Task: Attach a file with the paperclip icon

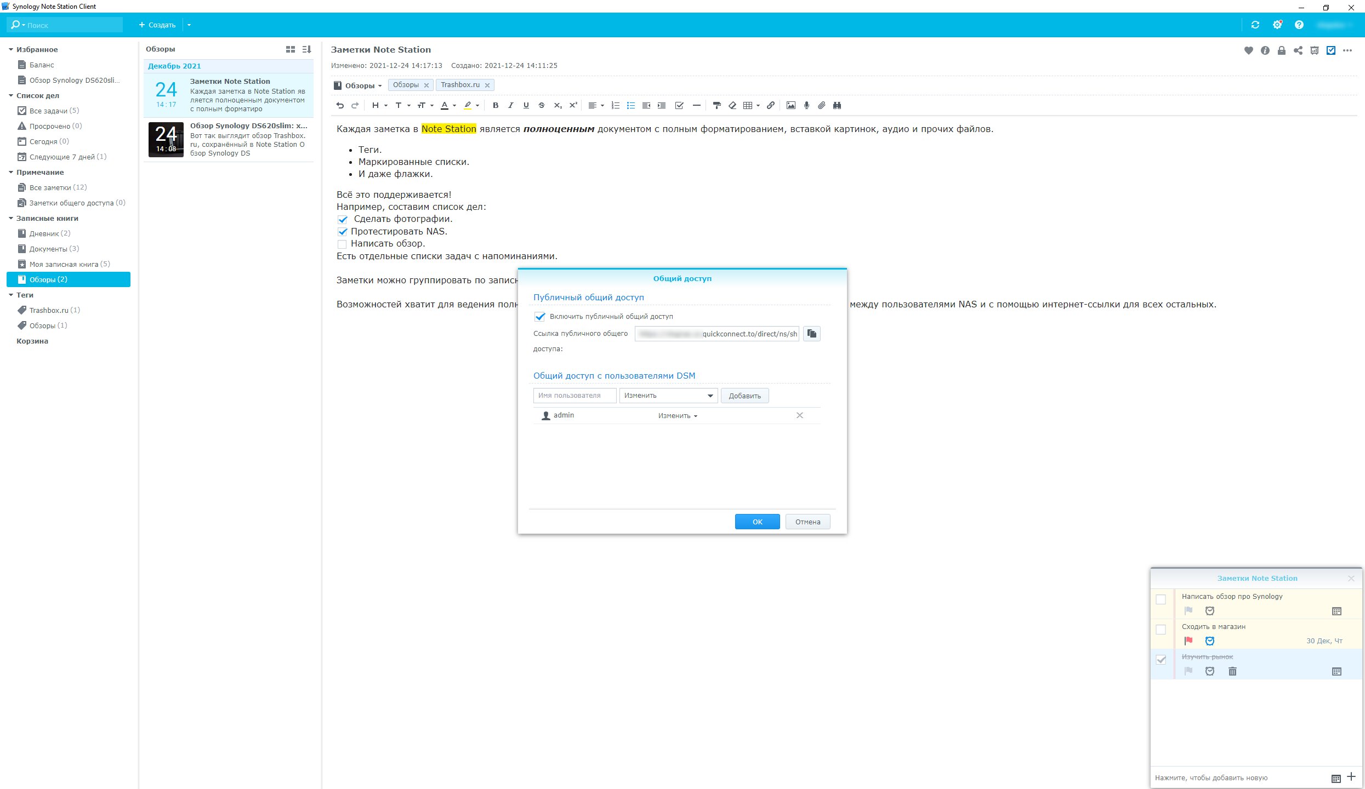Action: coord(822,105)
